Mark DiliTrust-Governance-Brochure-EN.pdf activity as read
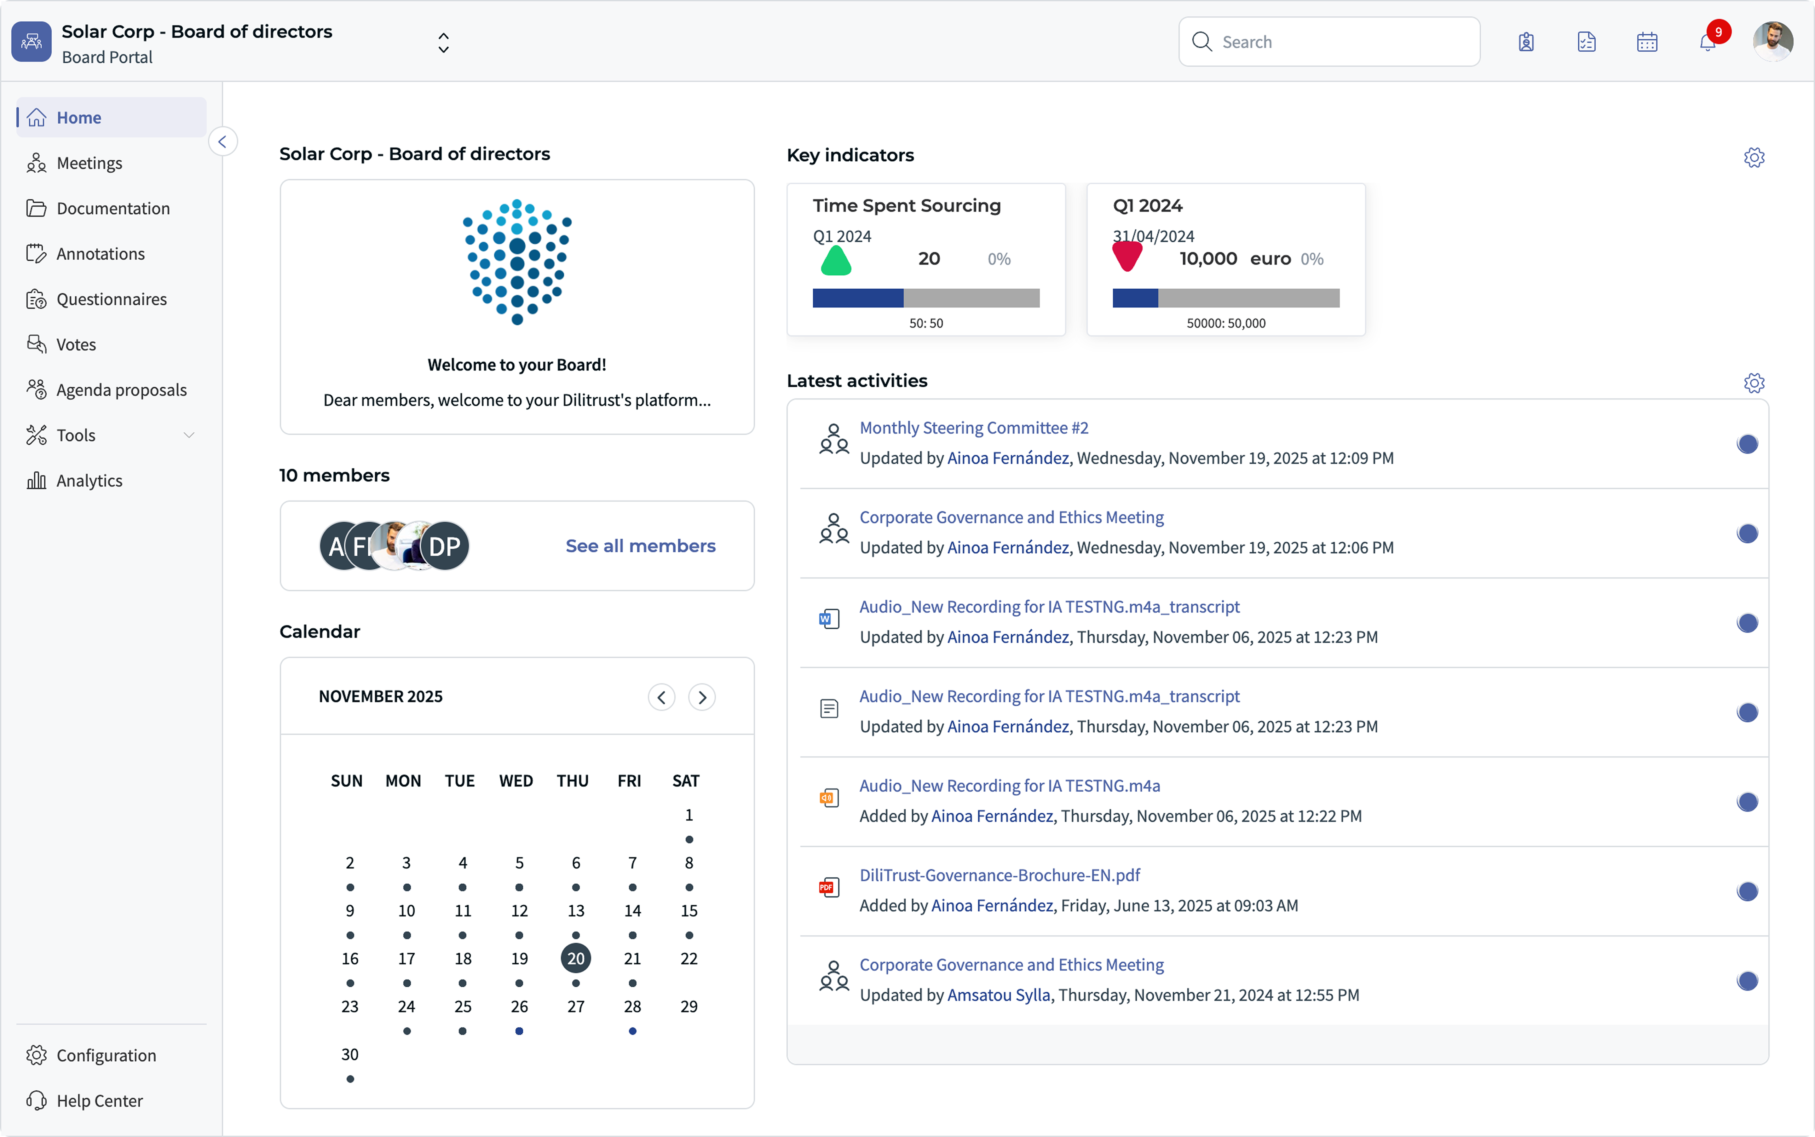 (x=1747, y=892)
